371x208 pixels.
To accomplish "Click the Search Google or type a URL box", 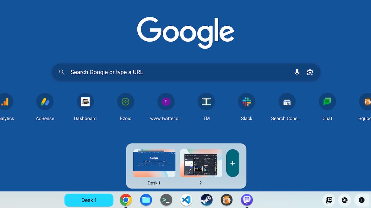I will pyautogui.click(x=186, y=72).
